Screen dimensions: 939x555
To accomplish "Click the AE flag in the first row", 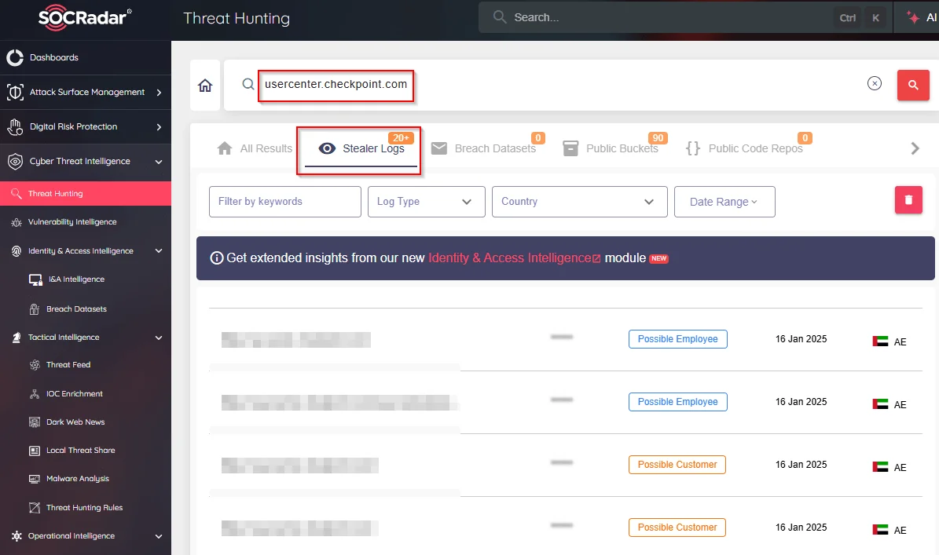I will coord(880,341).
